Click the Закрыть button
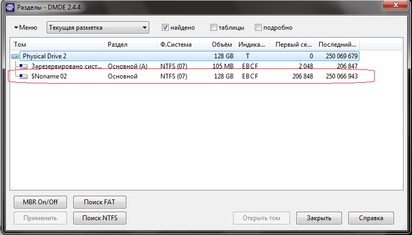The height and width of the screenshot is (235, 412). (319, 218)
